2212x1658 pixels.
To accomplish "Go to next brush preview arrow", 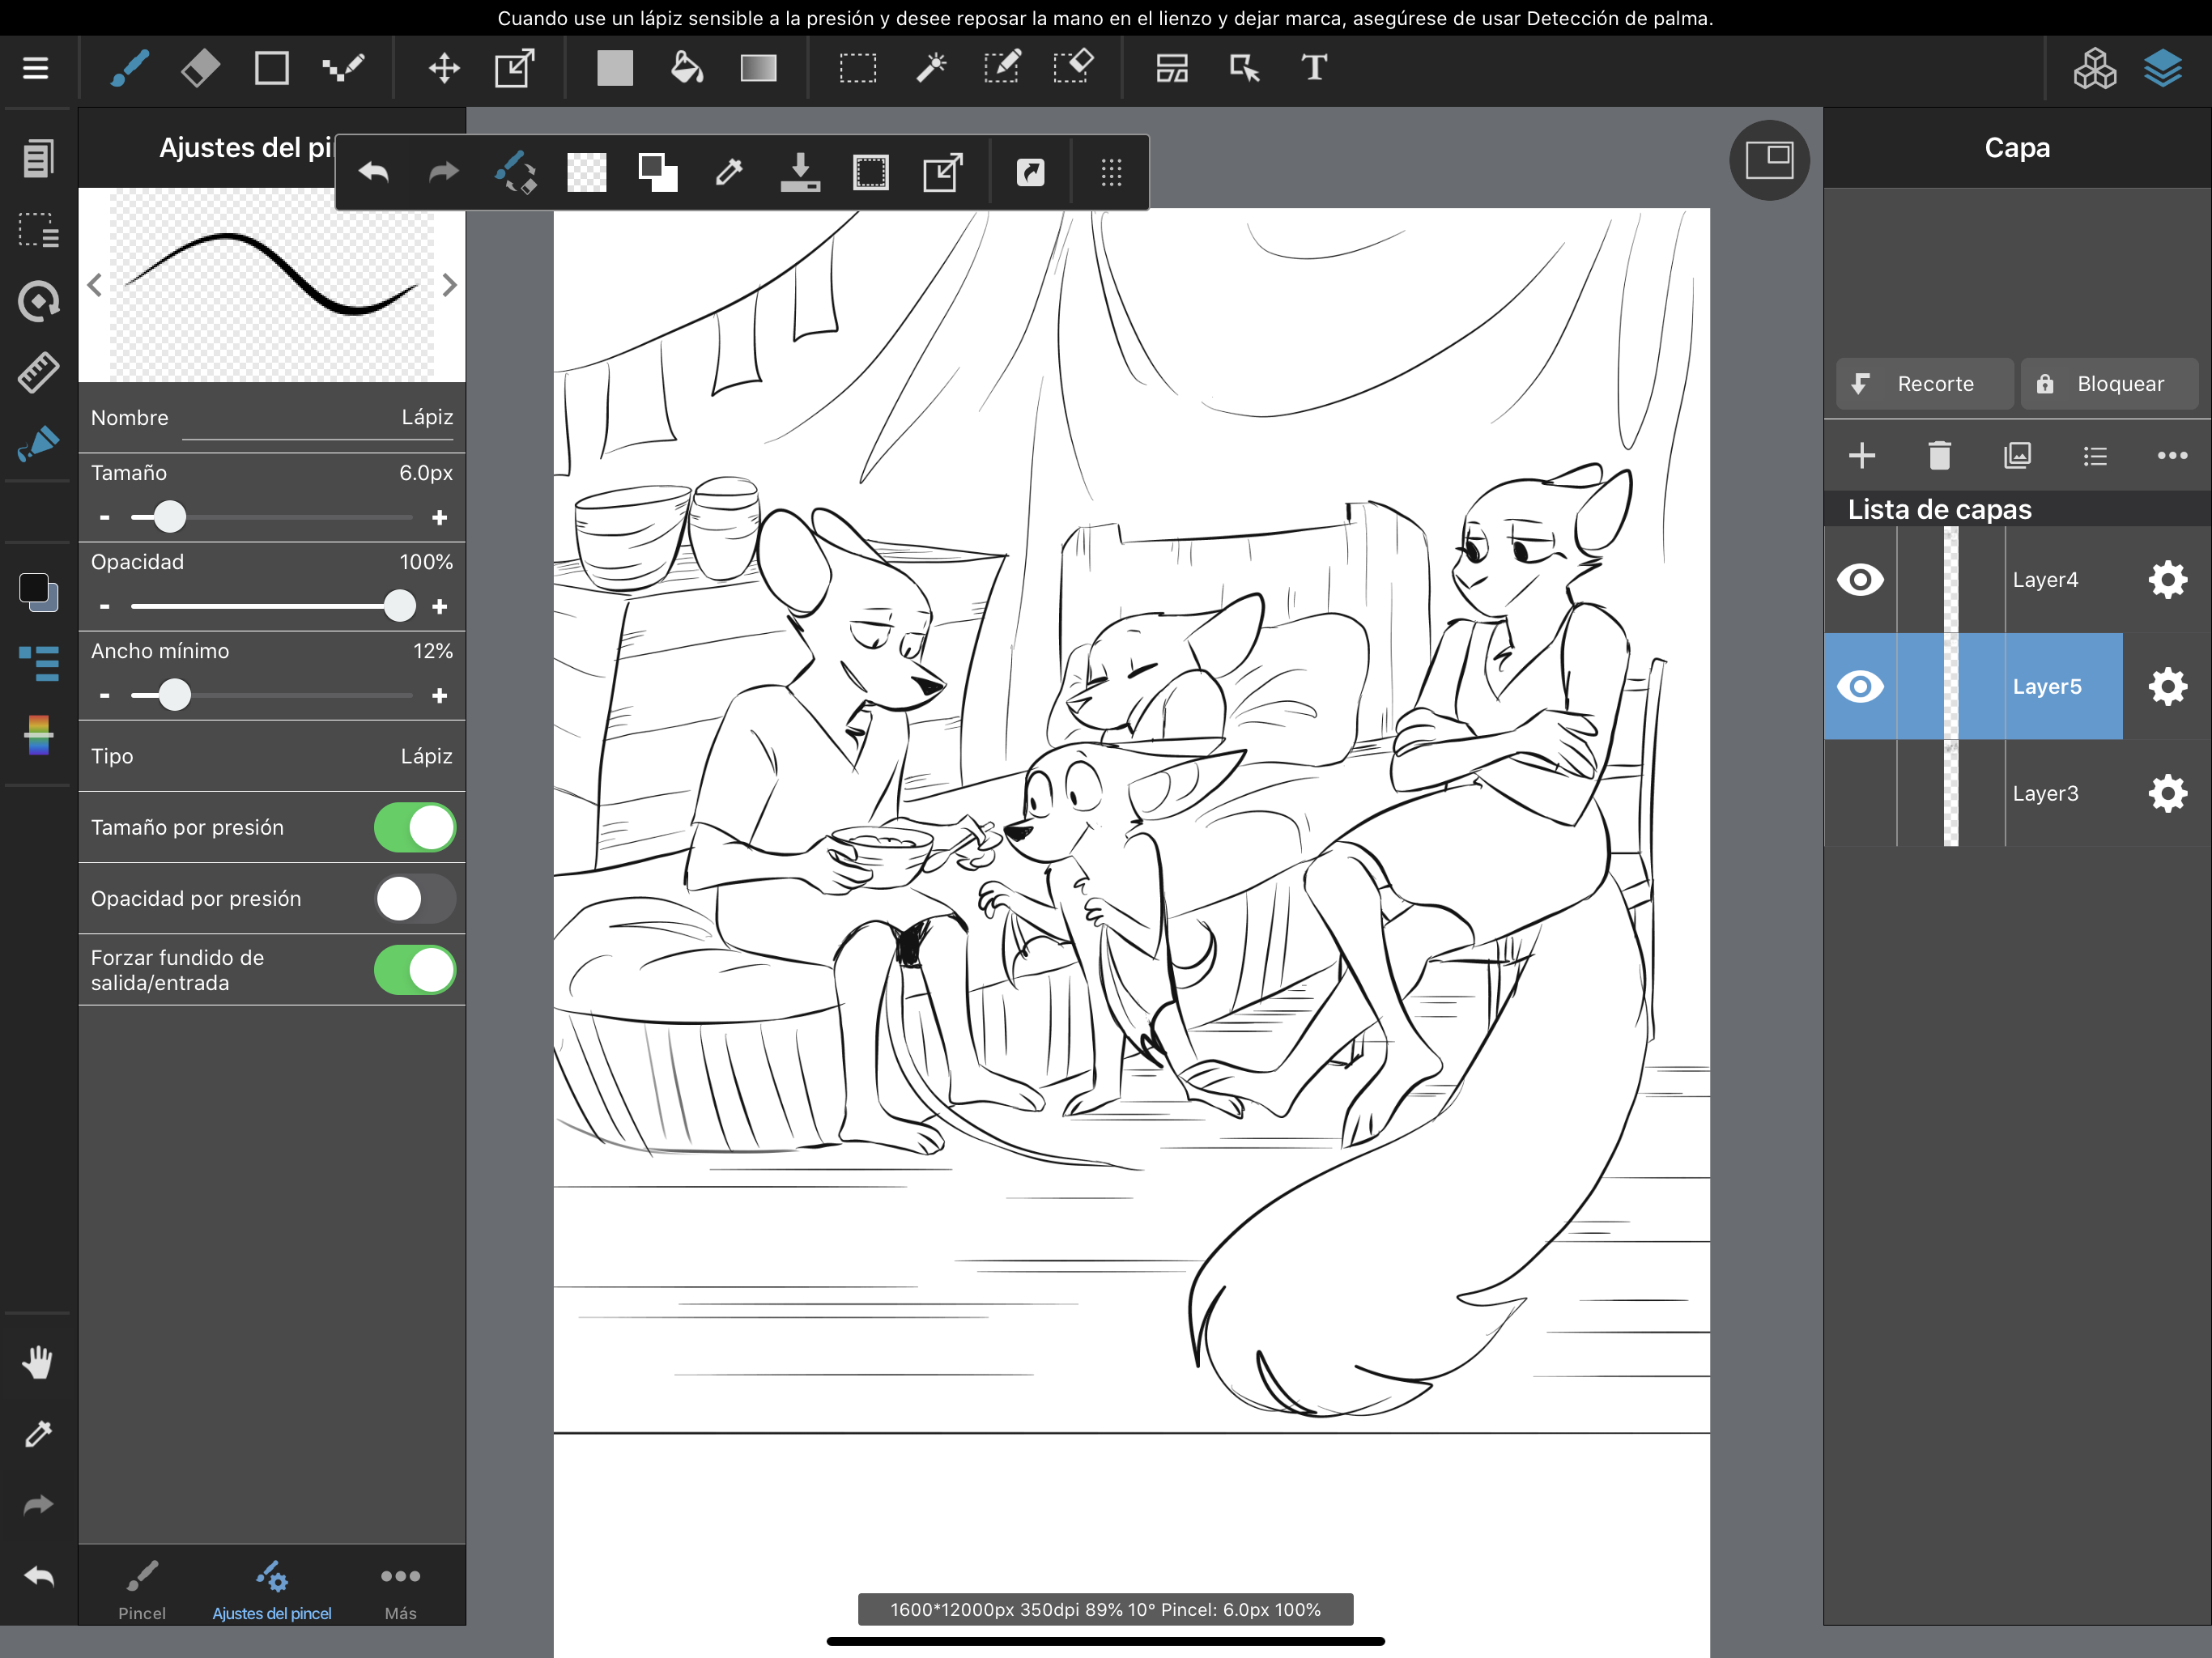I will 449,286.
